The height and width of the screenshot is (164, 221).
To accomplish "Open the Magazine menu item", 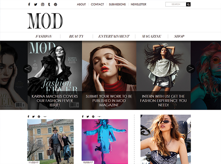I will point(151,36).
